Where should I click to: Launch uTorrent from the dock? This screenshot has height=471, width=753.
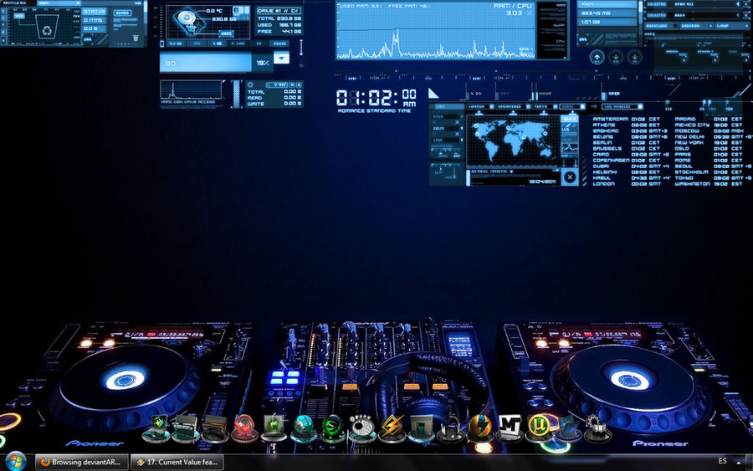[539, 427]
